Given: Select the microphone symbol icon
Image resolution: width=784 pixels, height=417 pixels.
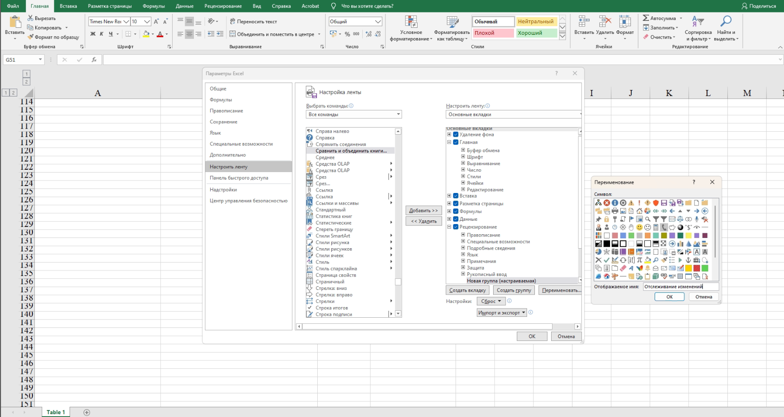Looking at the screenshot, I should 697,219.
